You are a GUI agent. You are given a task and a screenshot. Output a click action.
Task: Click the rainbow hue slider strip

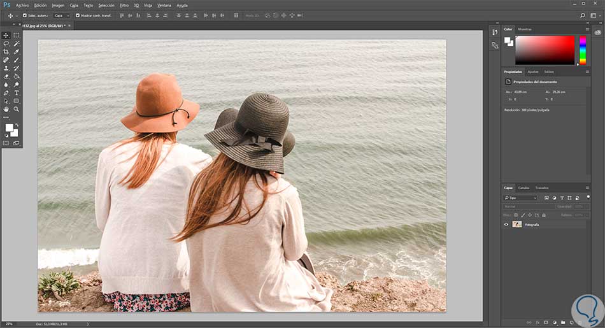pos(582,50)
